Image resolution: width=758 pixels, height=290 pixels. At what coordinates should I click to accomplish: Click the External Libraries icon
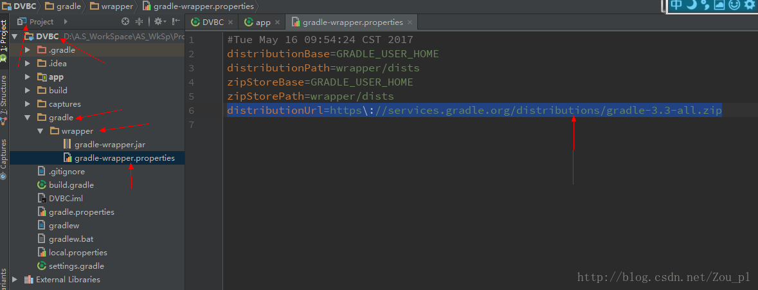pos(29,279)
